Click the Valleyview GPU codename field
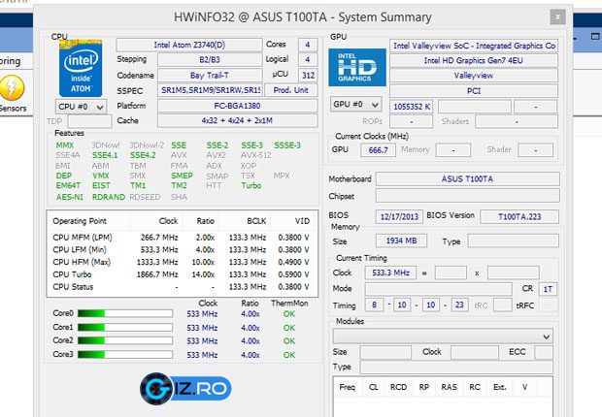The image size is (602, 417). coord(474,76)
